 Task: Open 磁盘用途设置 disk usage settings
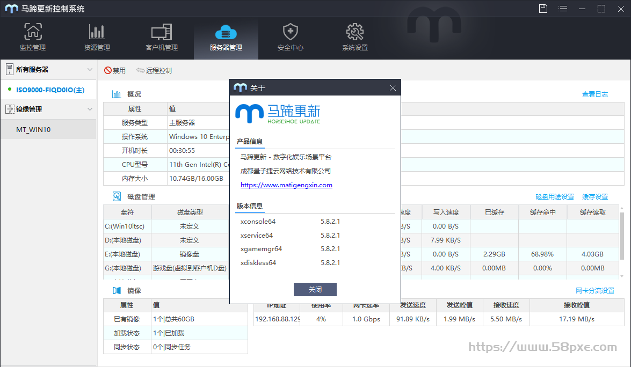555,196
